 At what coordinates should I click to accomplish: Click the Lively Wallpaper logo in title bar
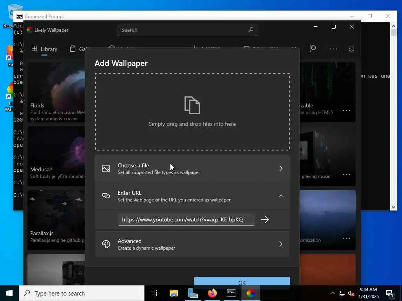tap(30, 30)
